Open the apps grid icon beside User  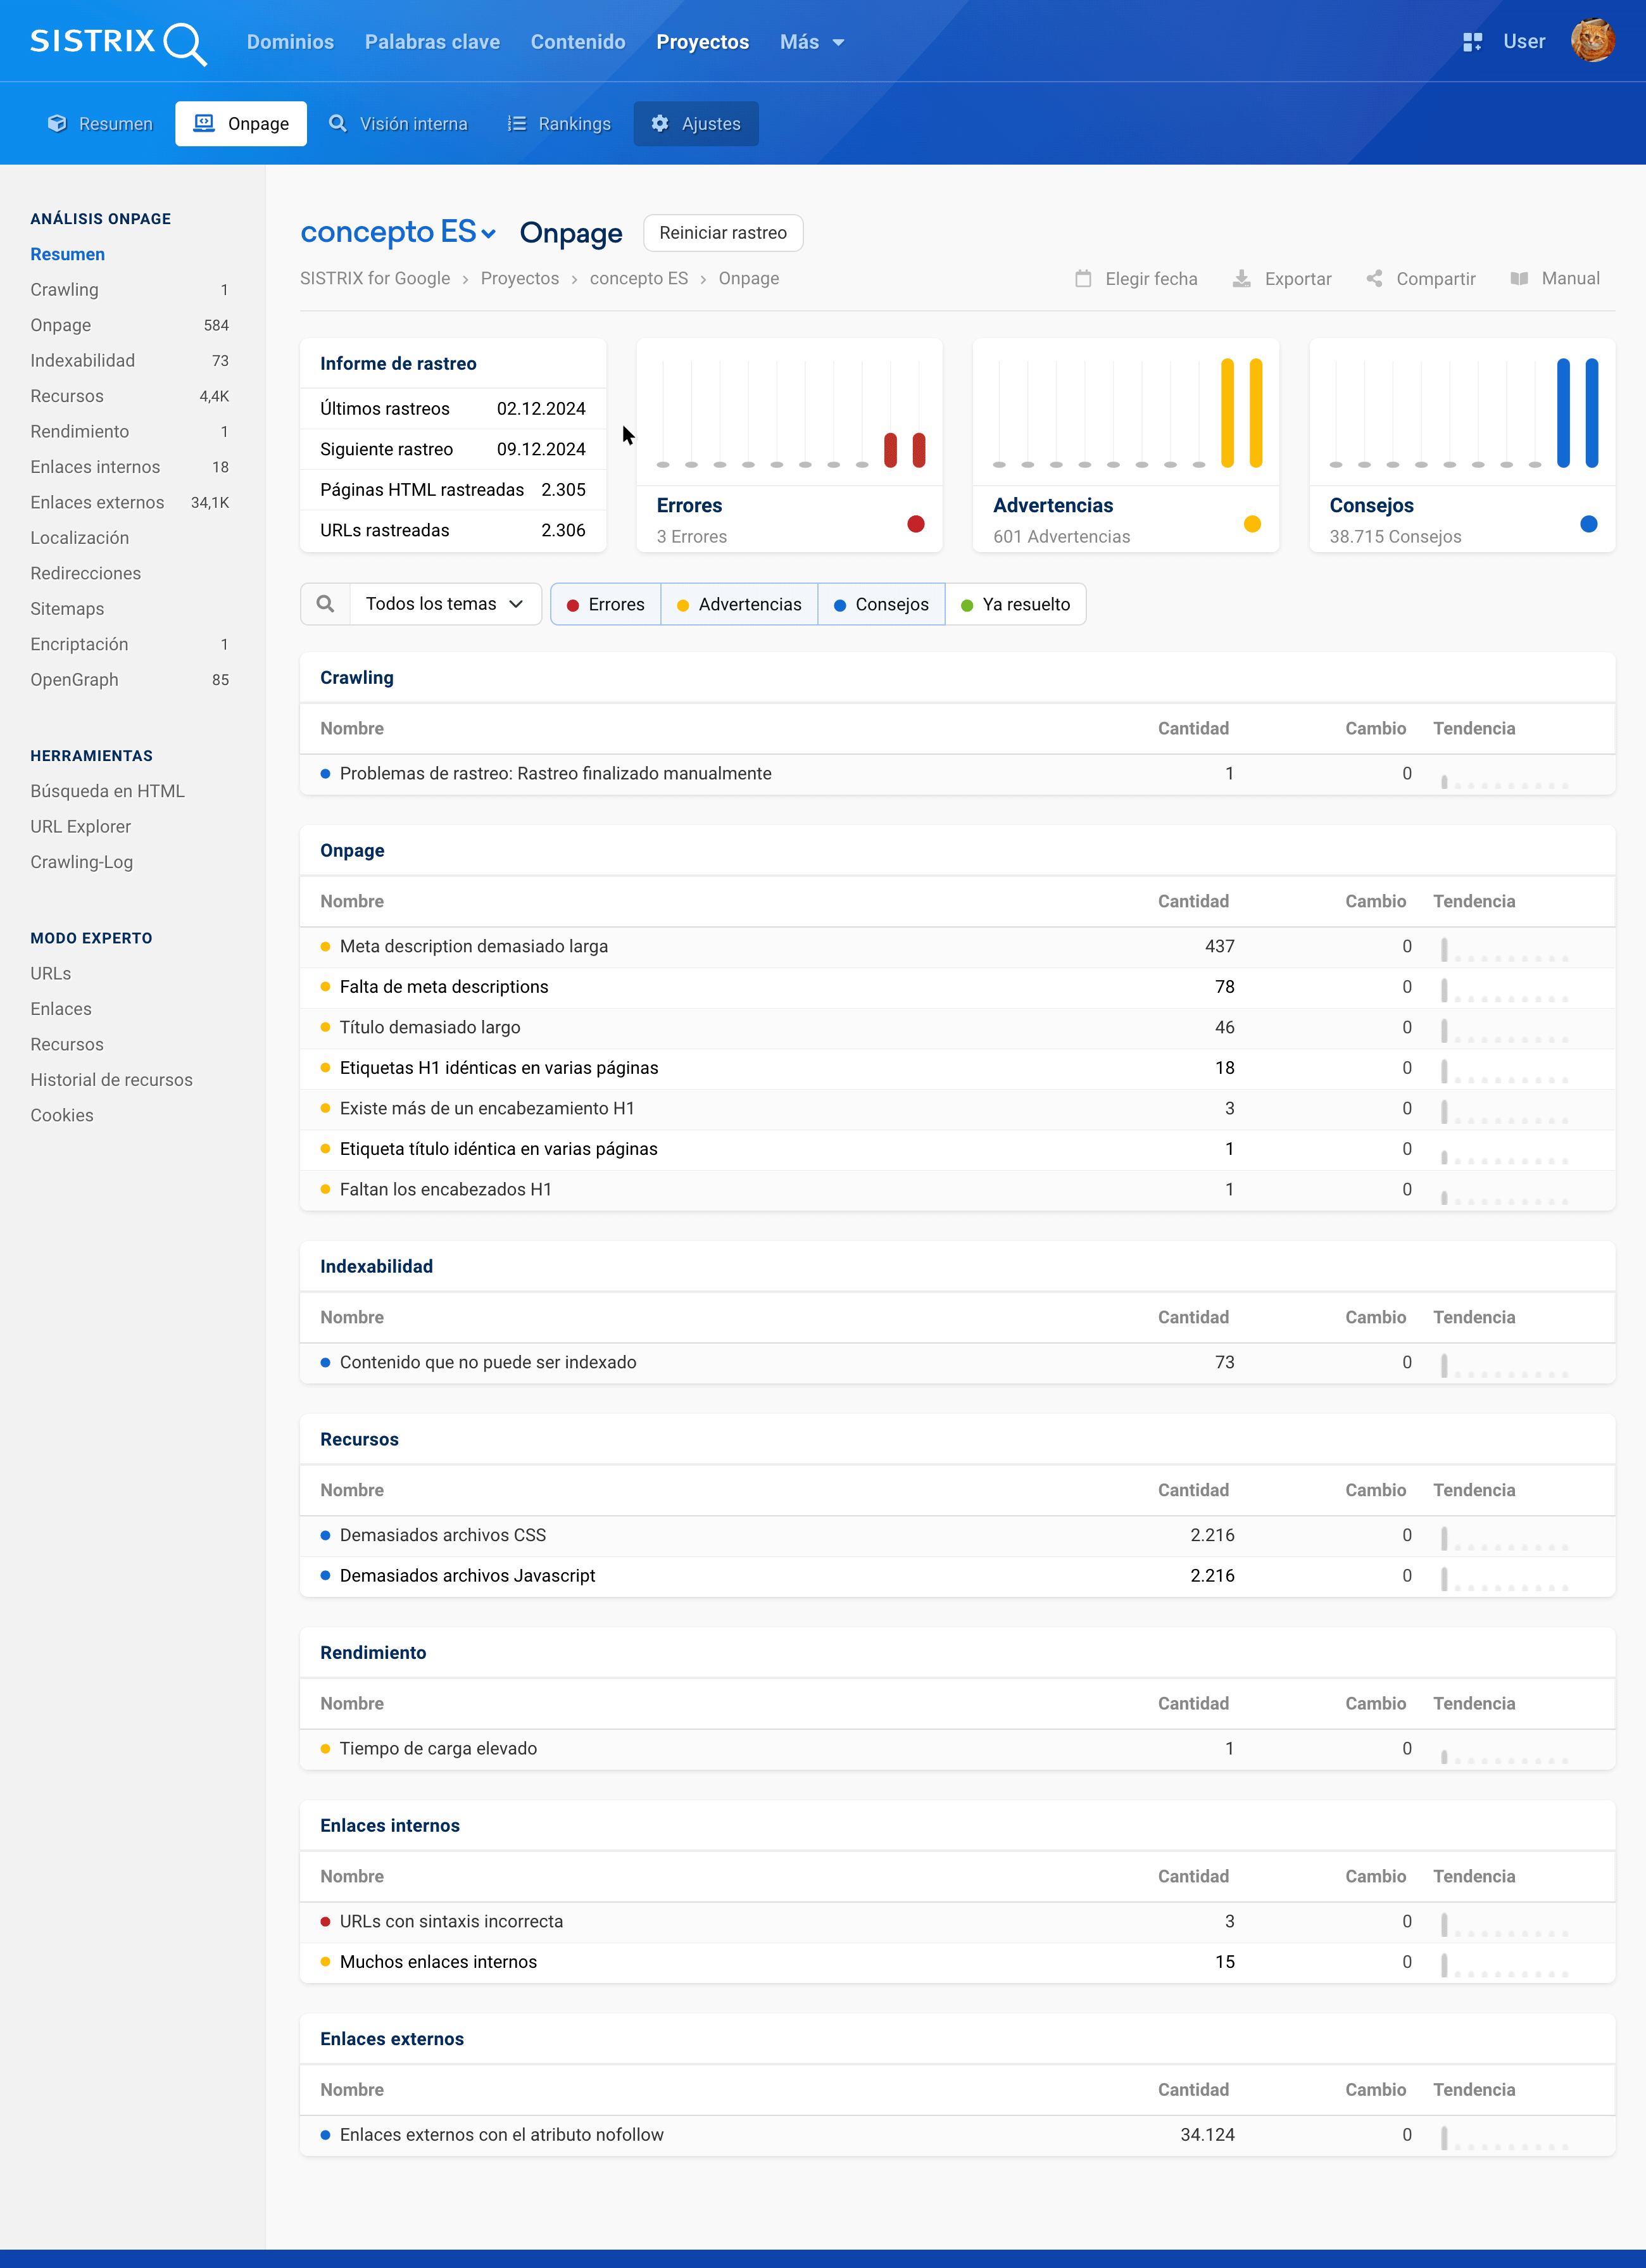pos(1472,42)
